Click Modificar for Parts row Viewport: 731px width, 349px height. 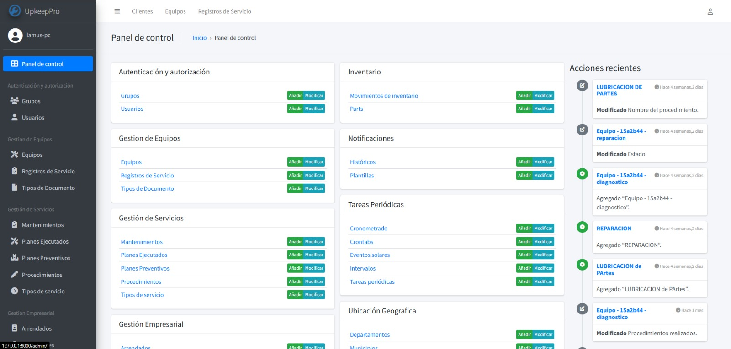[x=543, y=109]
